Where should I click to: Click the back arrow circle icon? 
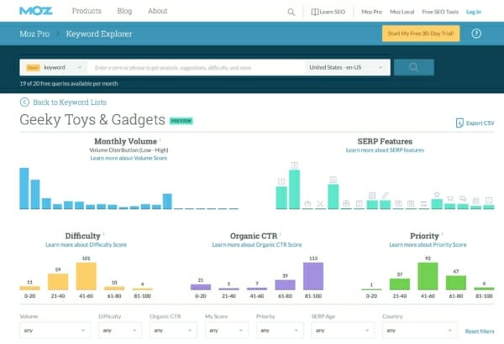(24, 102)
